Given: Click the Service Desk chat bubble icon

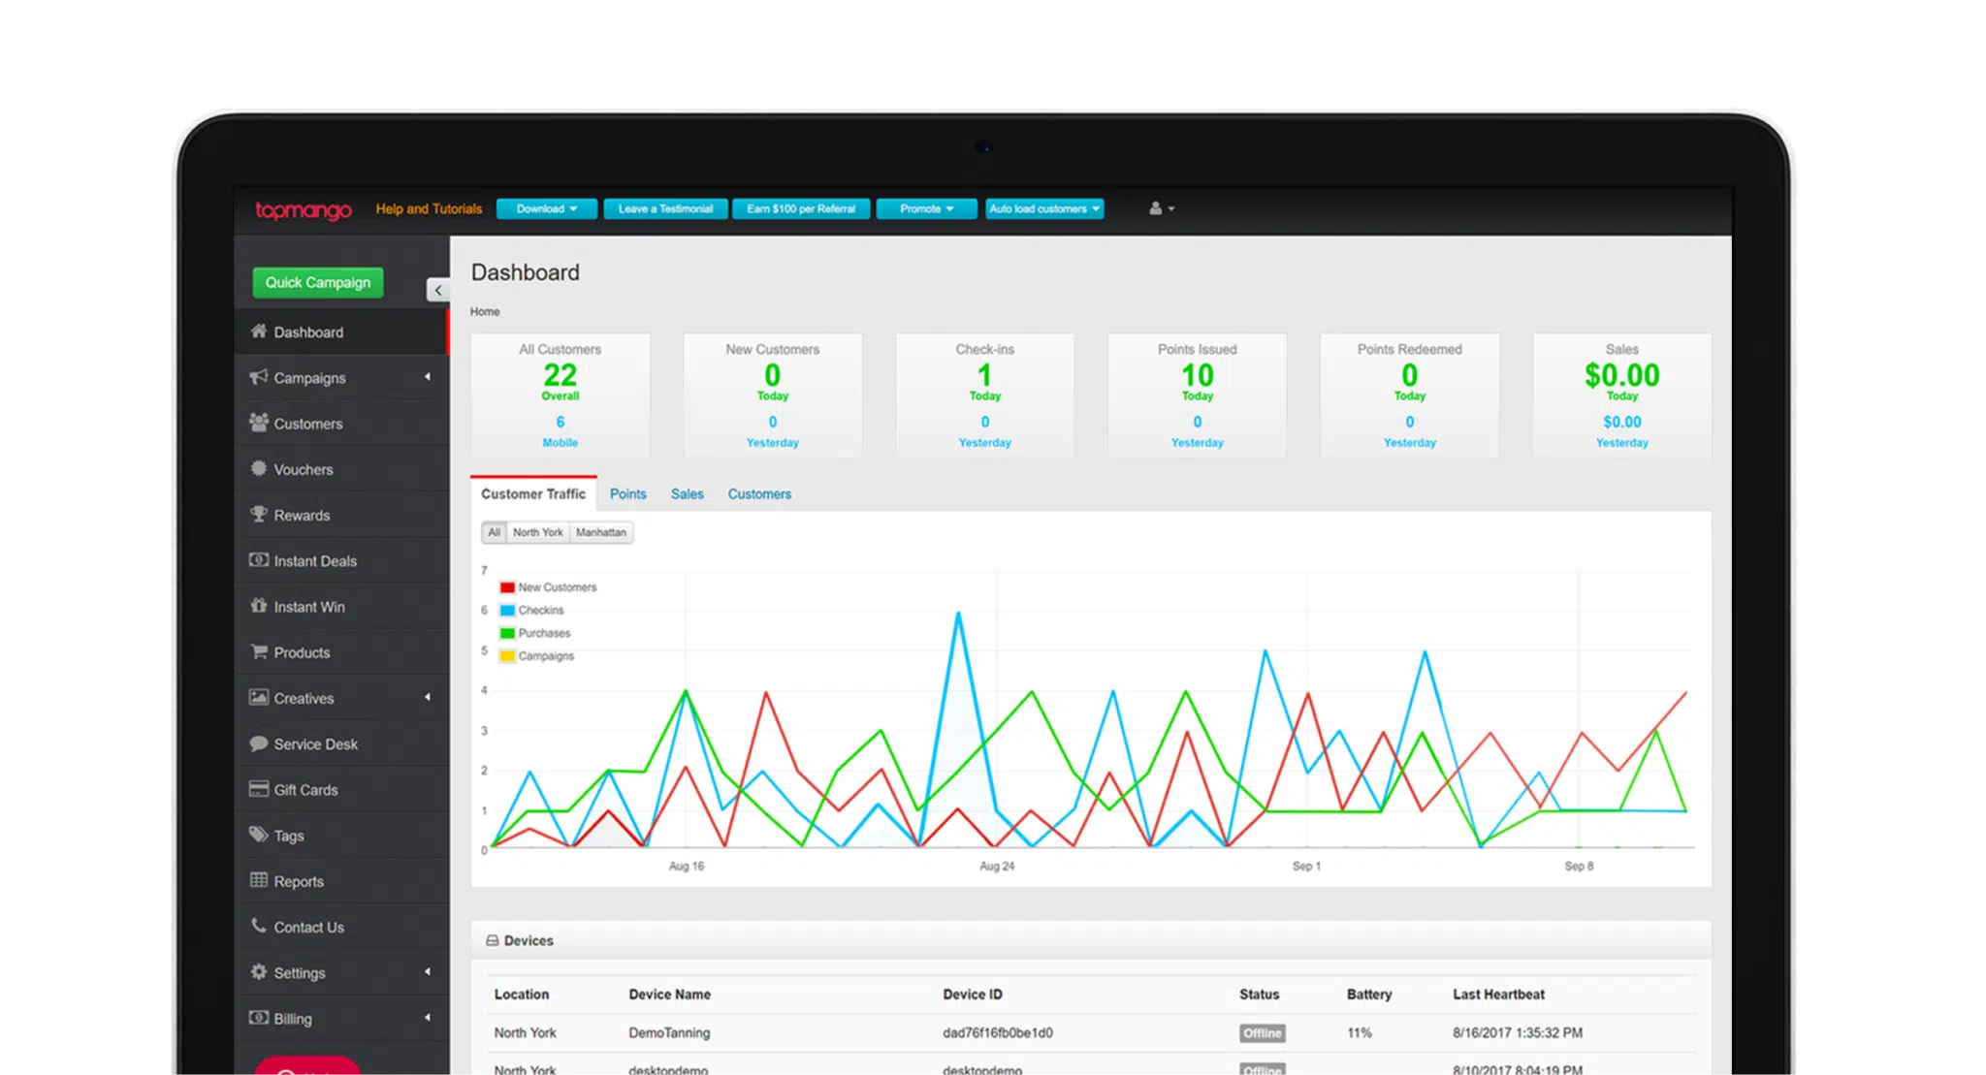Looking at the screenshot, I should coord(258,743).
